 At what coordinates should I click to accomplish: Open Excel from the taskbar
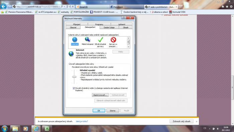47,129
